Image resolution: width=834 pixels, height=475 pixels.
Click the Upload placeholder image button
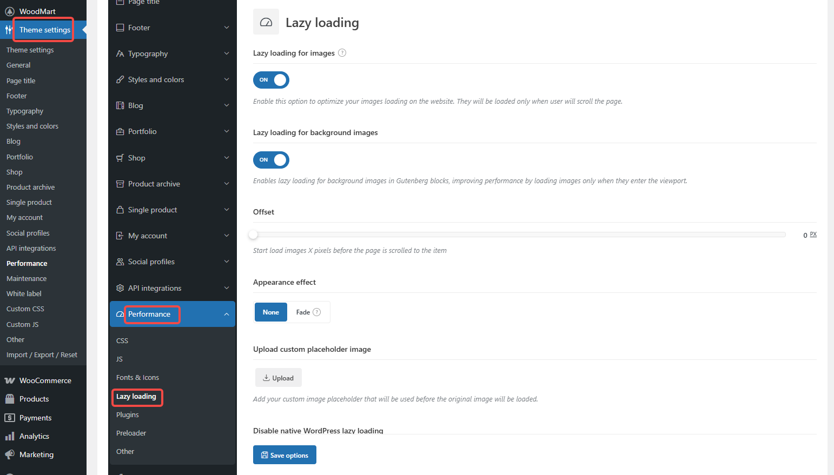coord(279,378)
